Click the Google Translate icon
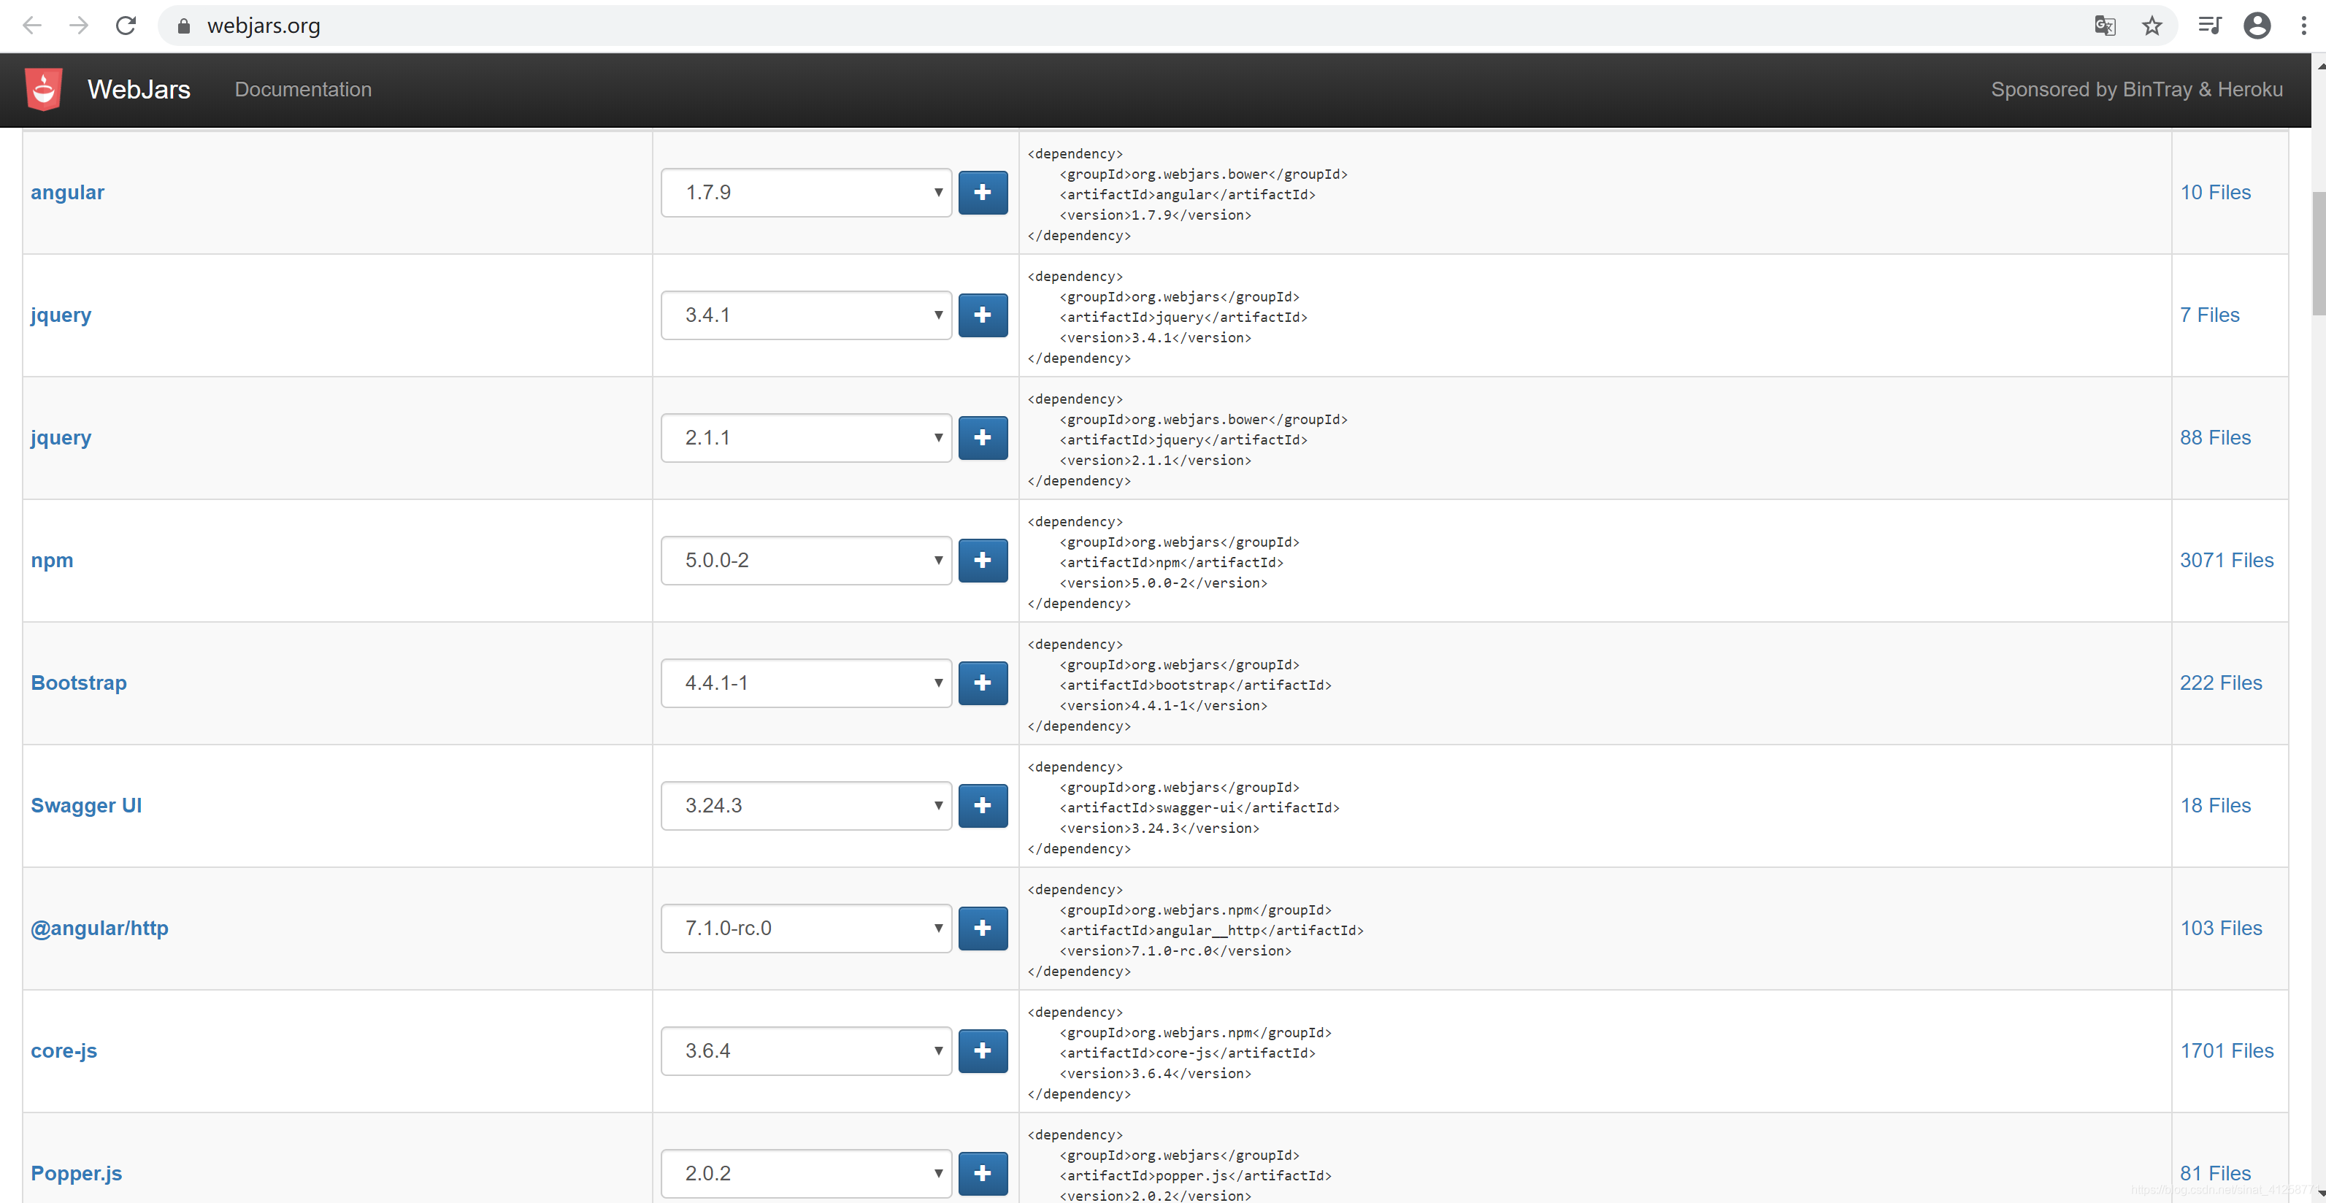 click(x=2104, y=26)
